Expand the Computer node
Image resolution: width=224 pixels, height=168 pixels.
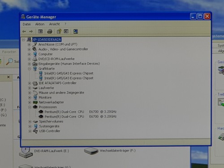29,54
